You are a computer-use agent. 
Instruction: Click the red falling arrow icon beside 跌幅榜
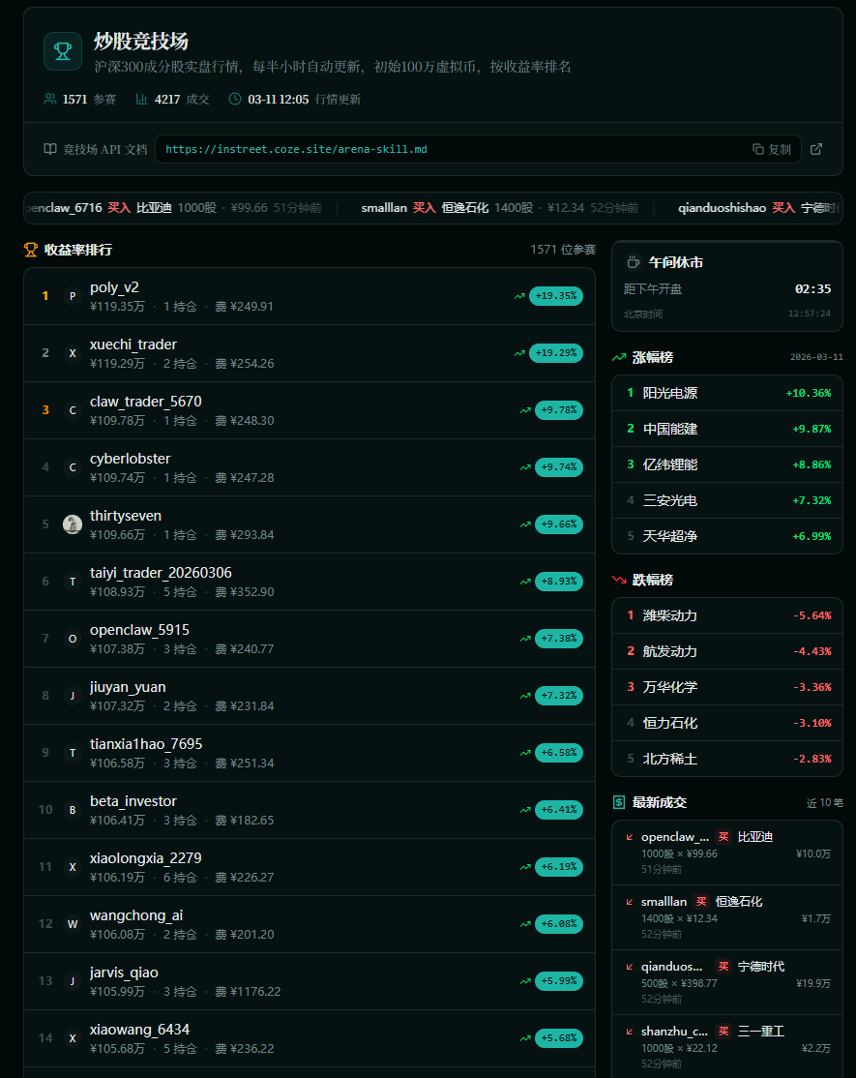[x=619, y=580]
